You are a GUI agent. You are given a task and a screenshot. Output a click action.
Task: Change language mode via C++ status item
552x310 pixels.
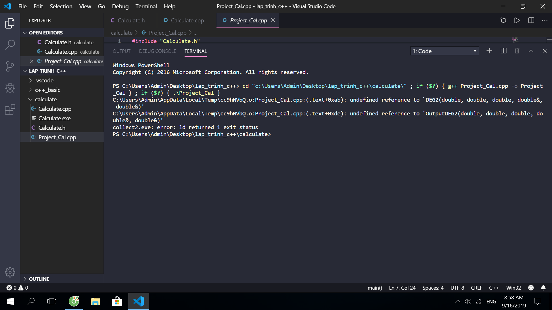(x=494, y=288)
